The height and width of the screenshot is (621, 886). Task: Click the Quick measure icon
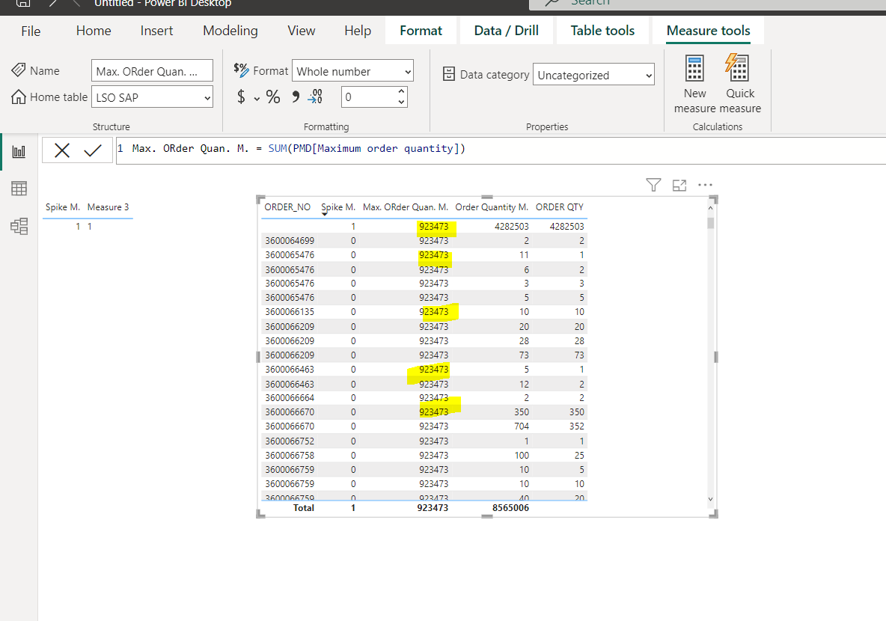pos(737,68)
